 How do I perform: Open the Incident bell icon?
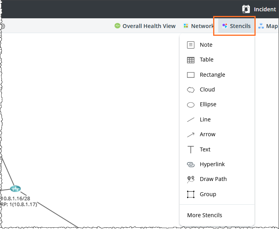click(x=246, y=9)
